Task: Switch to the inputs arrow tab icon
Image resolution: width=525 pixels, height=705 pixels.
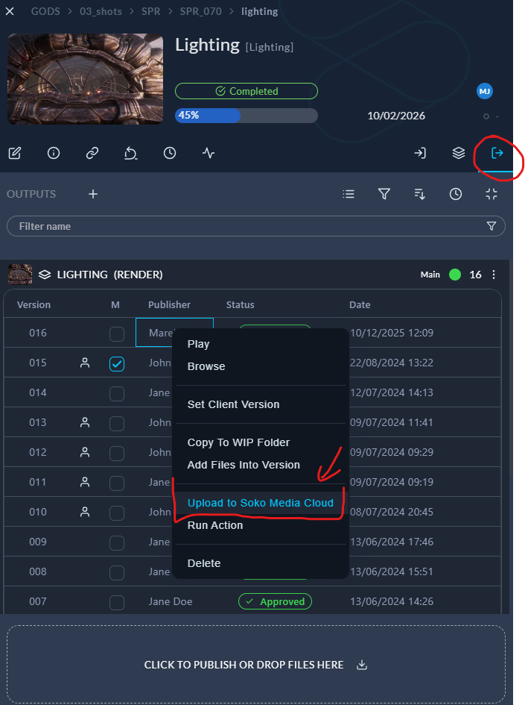Action: [x=420, y=154]
